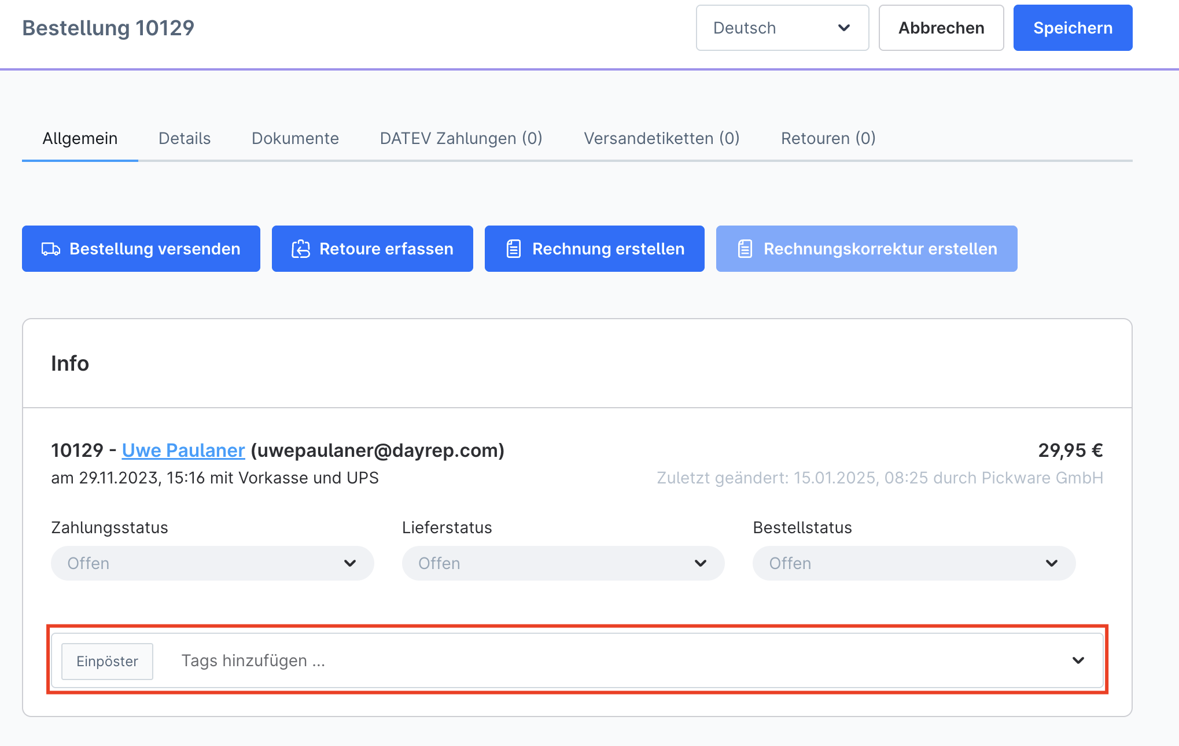Screen dimensions: 1179x746
Task: Click the document icon on Rechnungskorrektur erstellen
Action: point(745,249)
